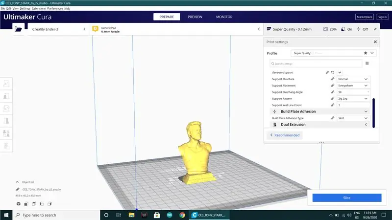
Task: Toggle the Generate Support checkbox
Action: point(340,72)
